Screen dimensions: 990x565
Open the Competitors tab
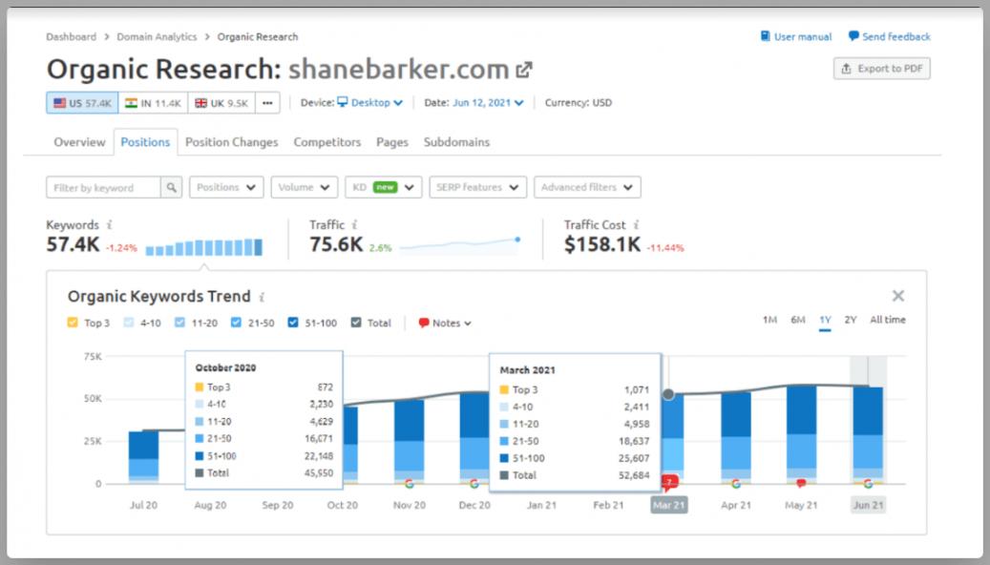point(327,142)
